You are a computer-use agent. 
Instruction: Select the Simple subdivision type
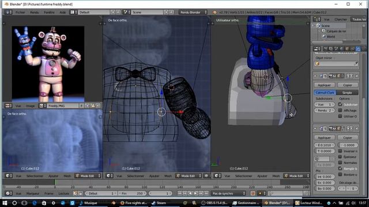[347, 93]
